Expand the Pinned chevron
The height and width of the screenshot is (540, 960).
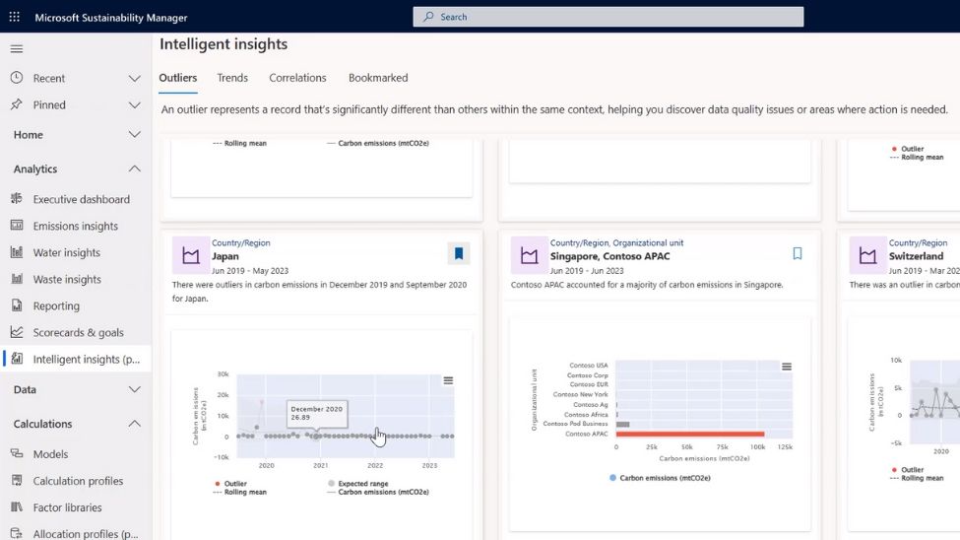click(135, 104)
